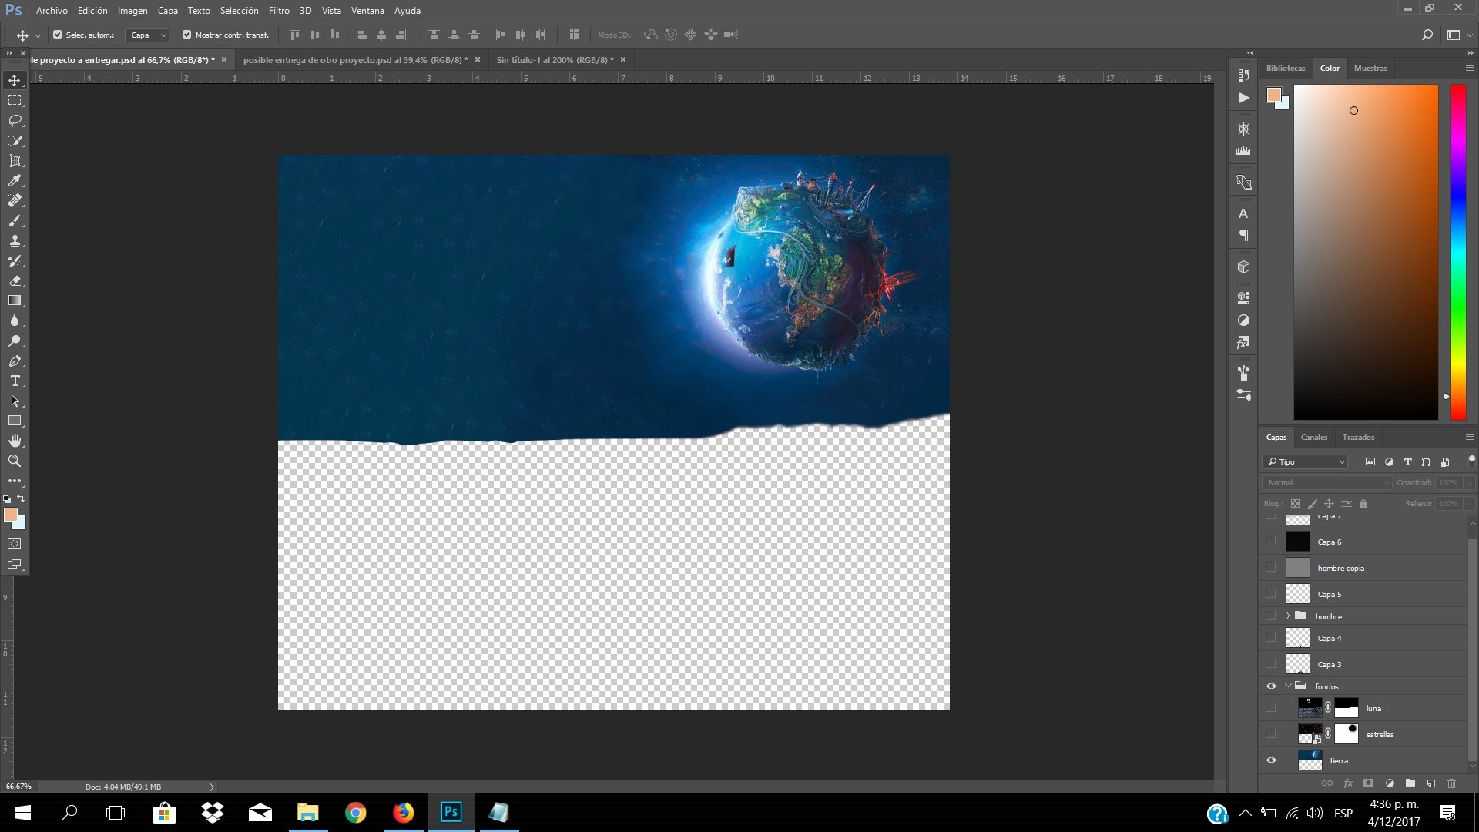Select the Hand tool
The image size is (1479, 832).
[15, 441]
